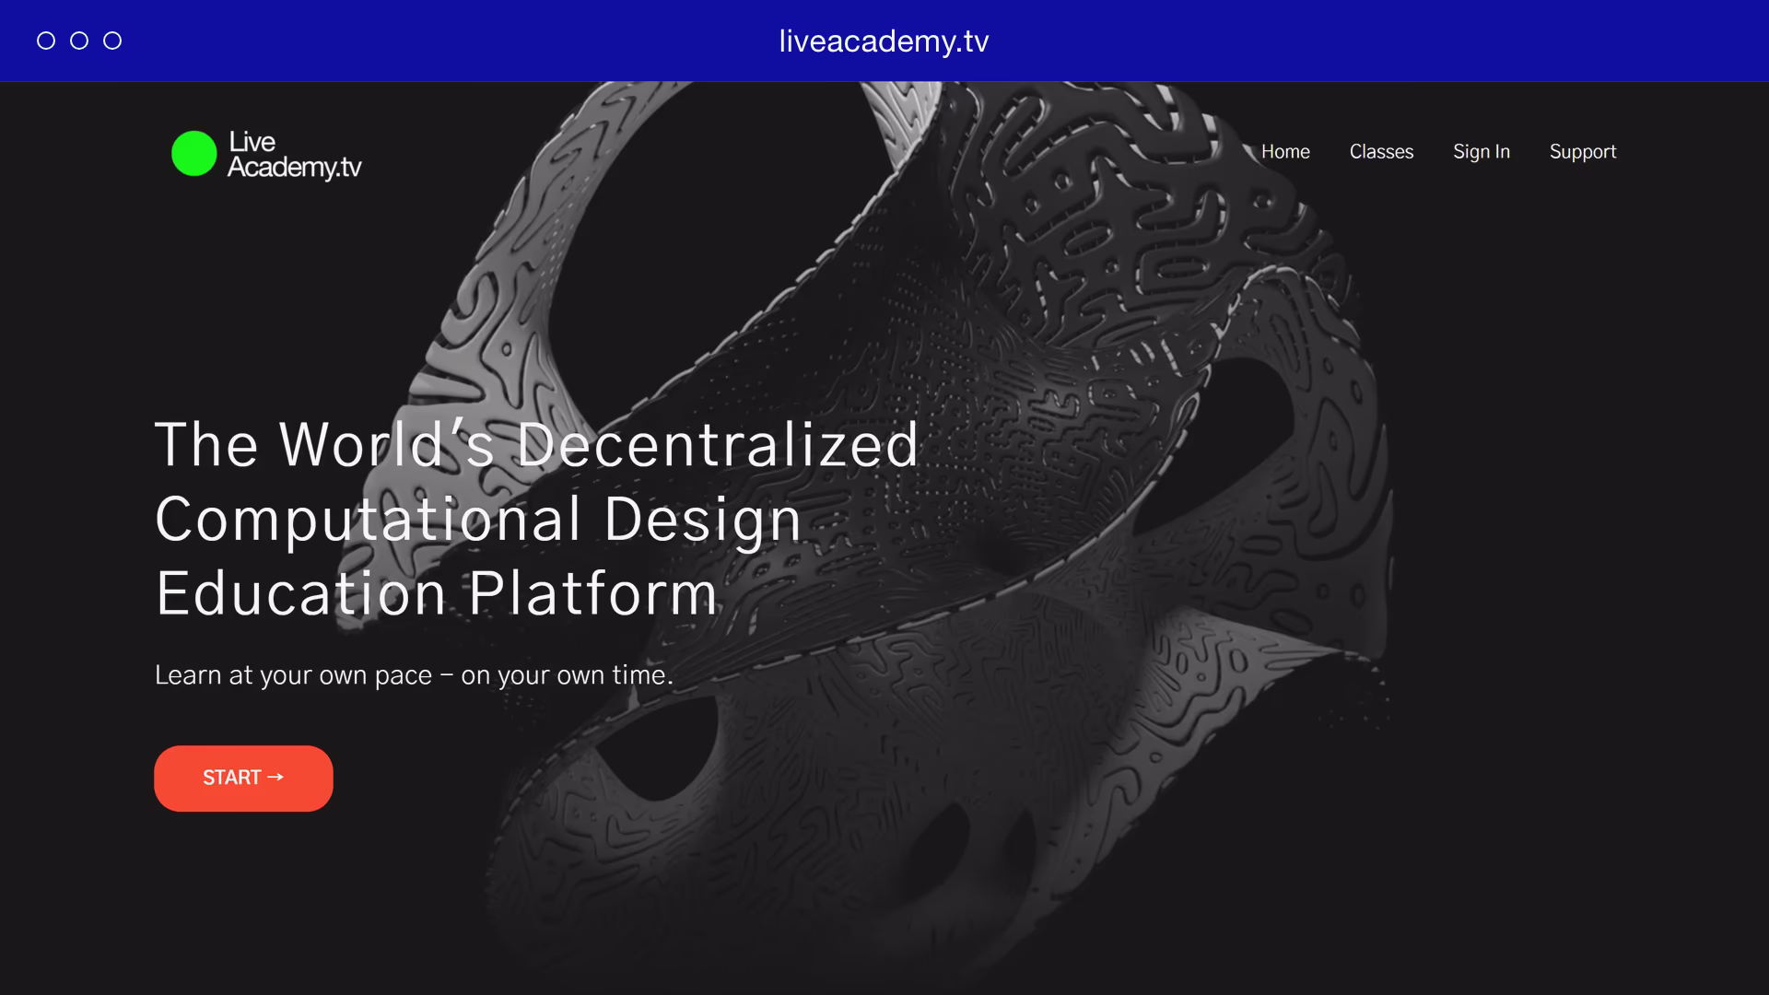Click the 'Computational Design' headline line

pyautogui.click(x=478, y=521)
